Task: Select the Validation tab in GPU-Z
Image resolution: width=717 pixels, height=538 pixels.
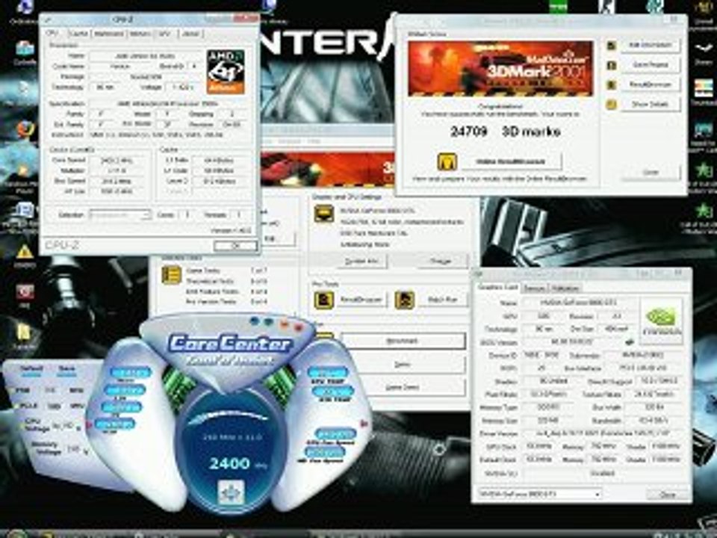Action: click(565, 288)
